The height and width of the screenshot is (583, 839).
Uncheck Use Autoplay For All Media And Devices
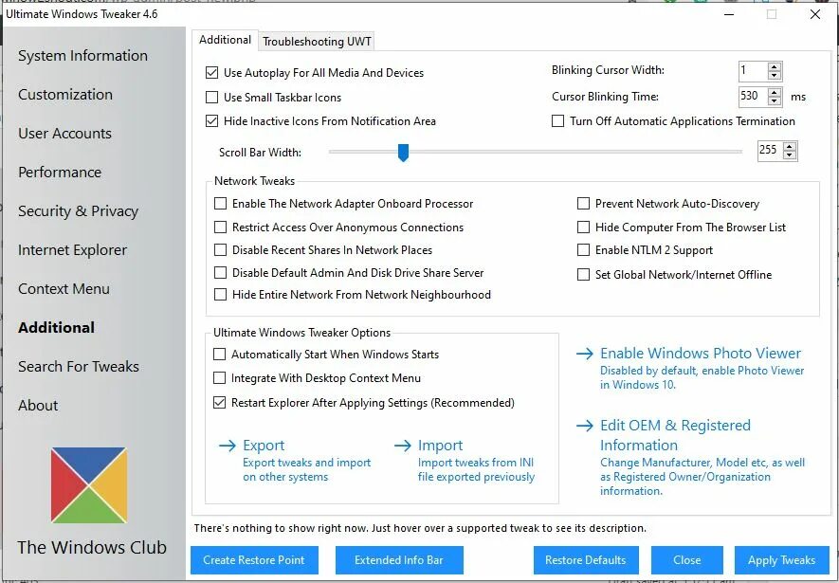212,73
